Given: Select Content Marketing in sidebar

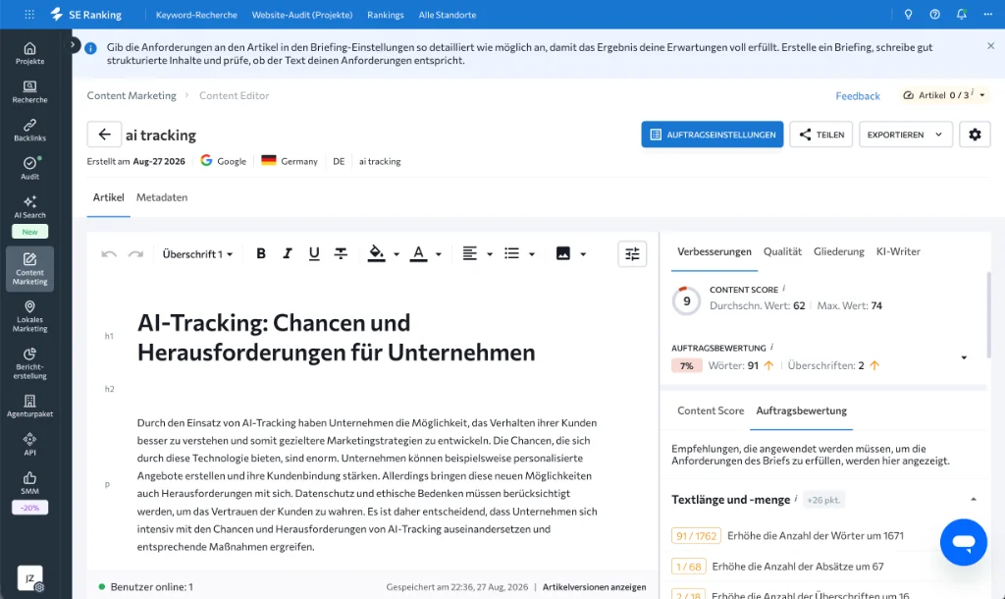Looking at the screenshot, I should pyautogui.click(x=30, y=269).
